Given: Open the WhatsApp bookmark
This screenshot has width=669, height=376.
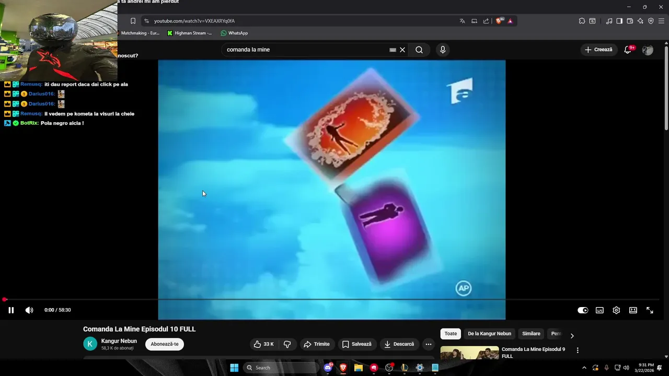Looking at the screenshot, I should click(234, 33).
